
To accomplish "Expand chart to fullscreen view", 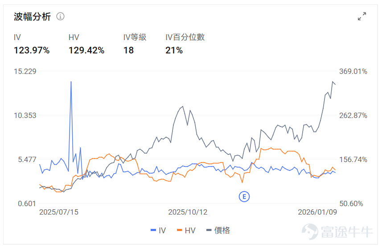I will 362,16.
